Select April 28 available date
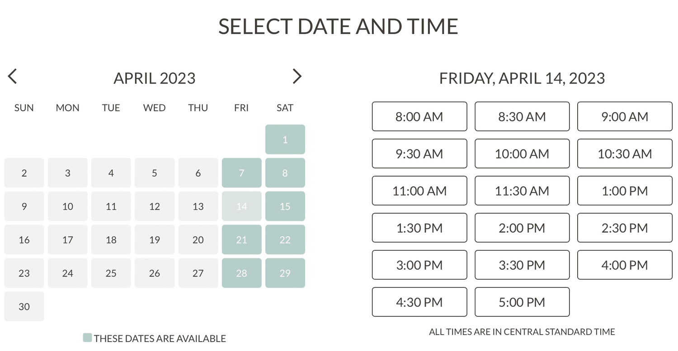 [241, 273]
